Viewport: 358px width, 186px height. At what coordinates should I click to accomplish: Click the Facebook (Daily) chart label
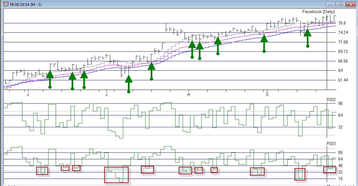tap(319, 12)
